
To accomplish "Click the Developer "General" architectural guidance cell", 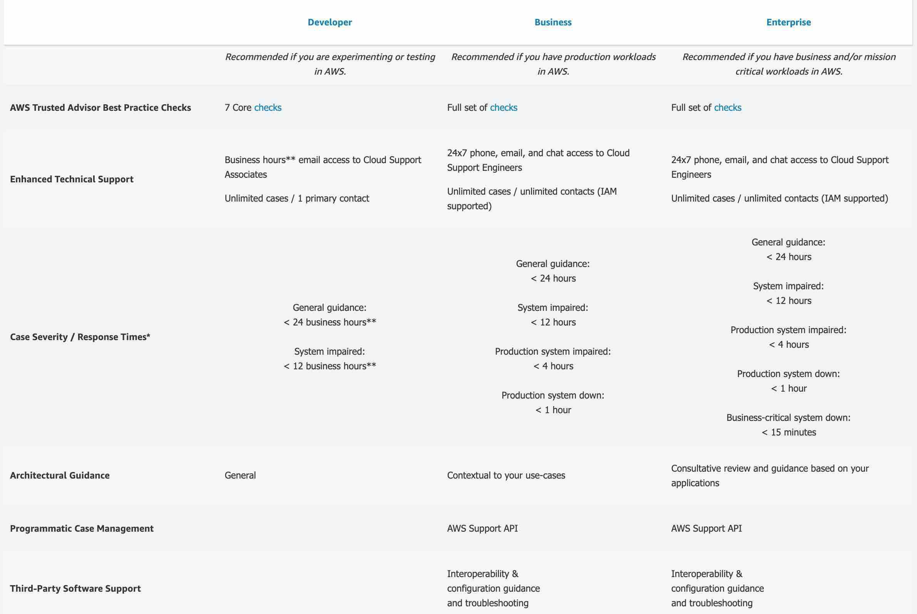I will point(240,476).
